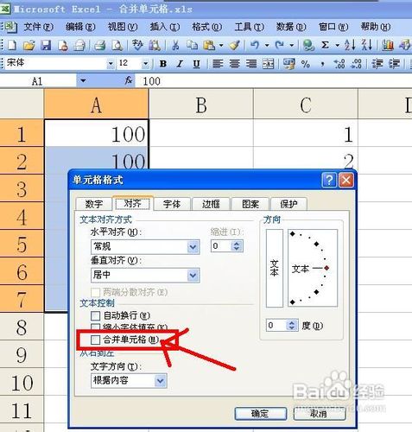Click the Redo arrow icon
The width and height of the screenshot is (412, 432).
pyautogui.click(x=280, y=45)
